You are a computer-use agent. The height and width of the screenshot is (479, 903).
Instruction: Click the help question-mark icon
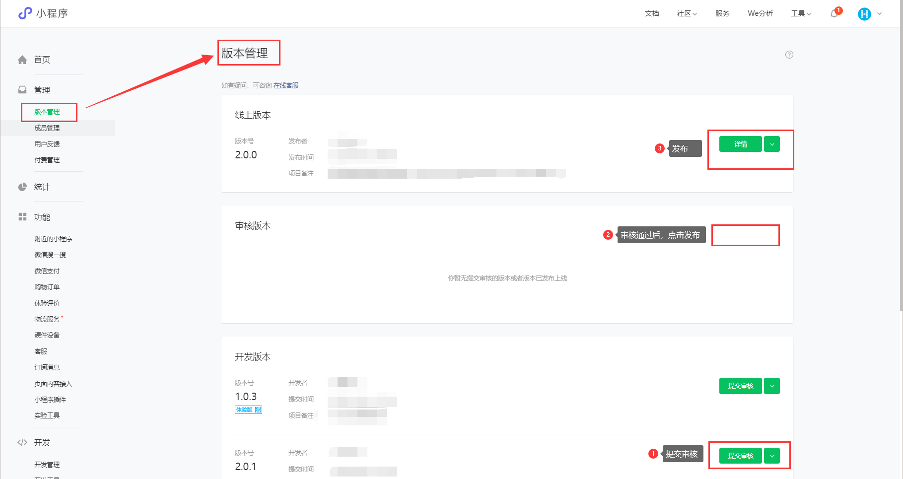pos(789,55)
